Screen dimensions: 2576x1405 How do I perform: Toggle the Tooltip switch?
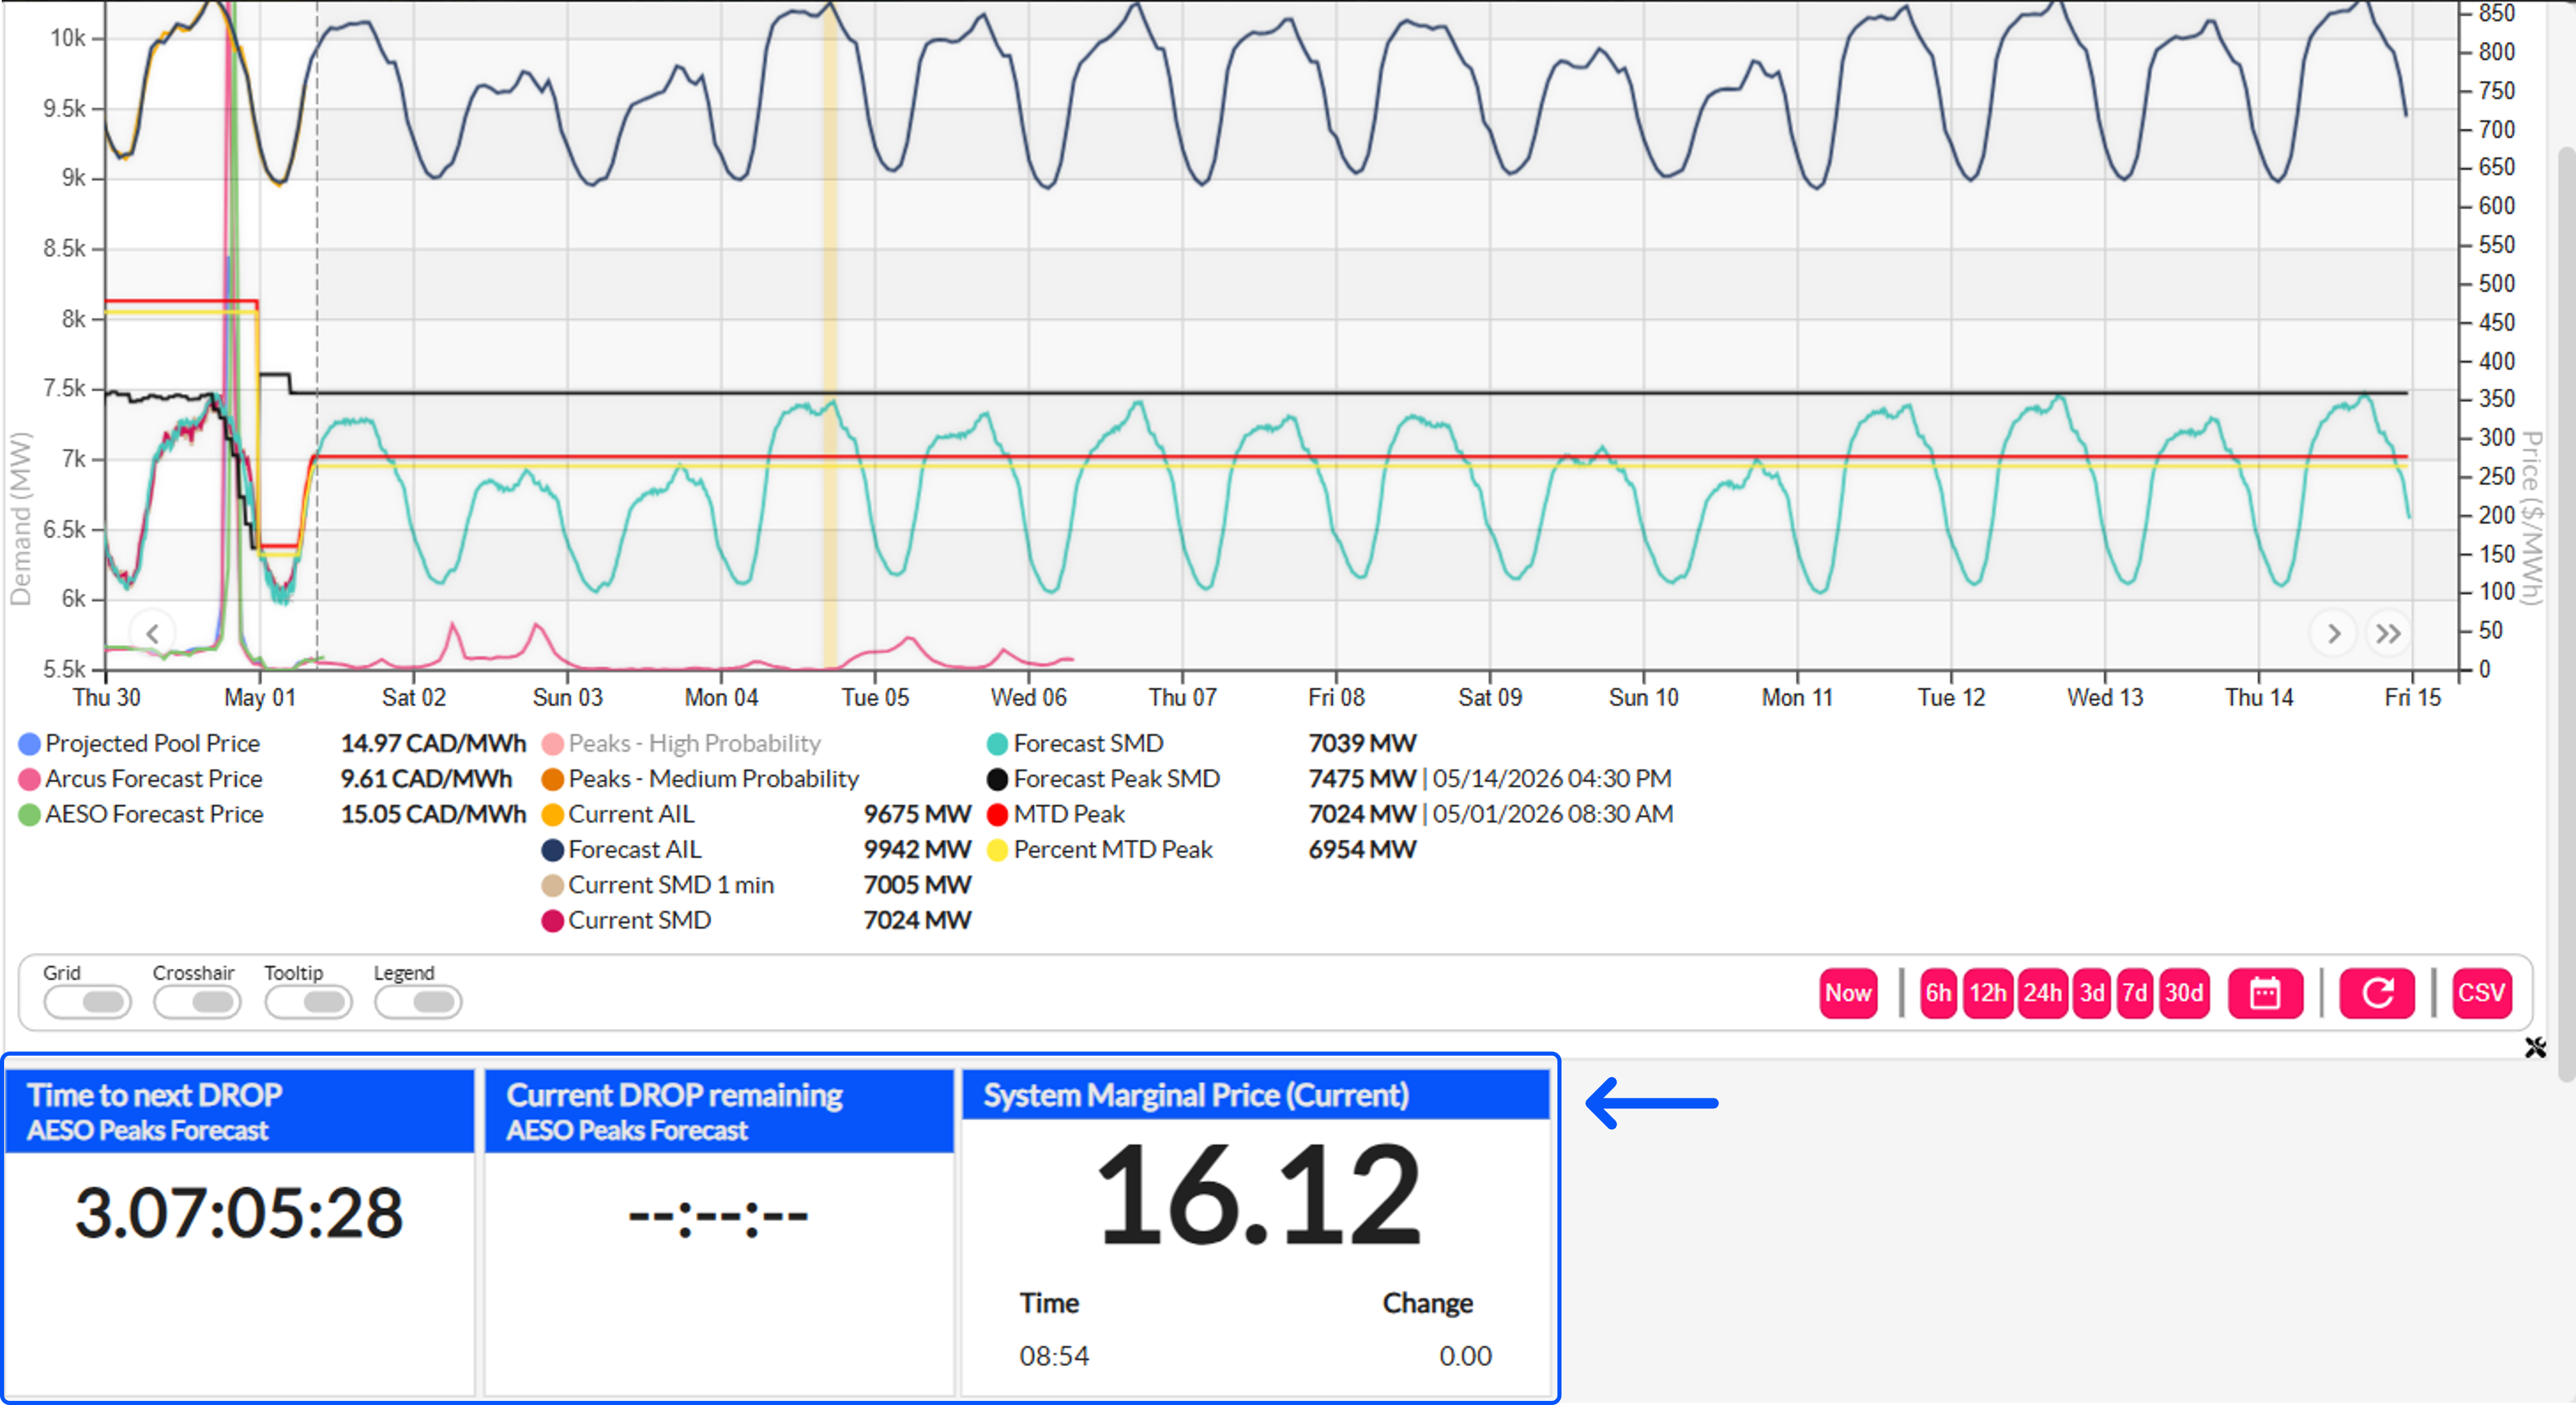(309, 1001)
